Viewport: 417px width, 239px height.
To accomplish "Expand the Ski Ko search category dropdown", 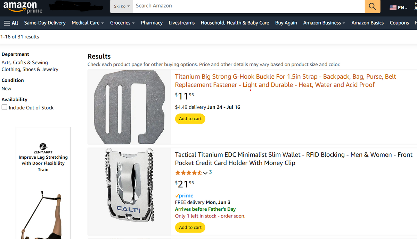I will click(x=122, y=7).
